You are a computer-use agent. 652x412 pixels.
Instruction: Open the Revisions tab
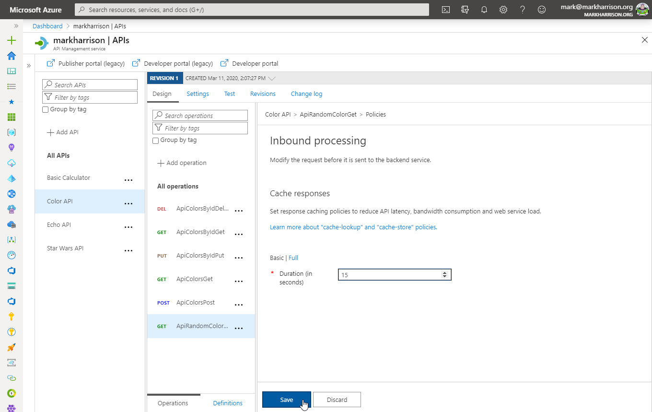[263, 94]
